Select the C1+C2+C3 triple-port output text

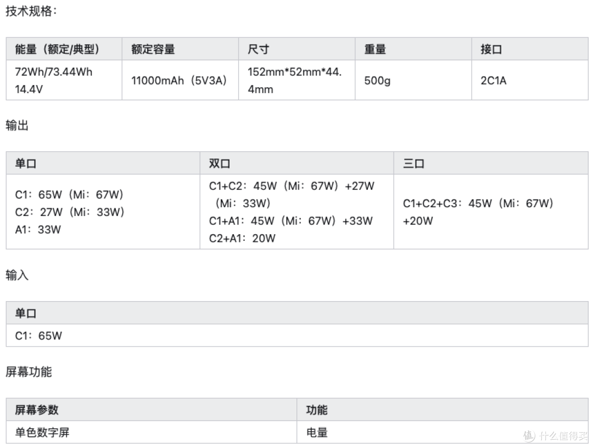point(478,212)
